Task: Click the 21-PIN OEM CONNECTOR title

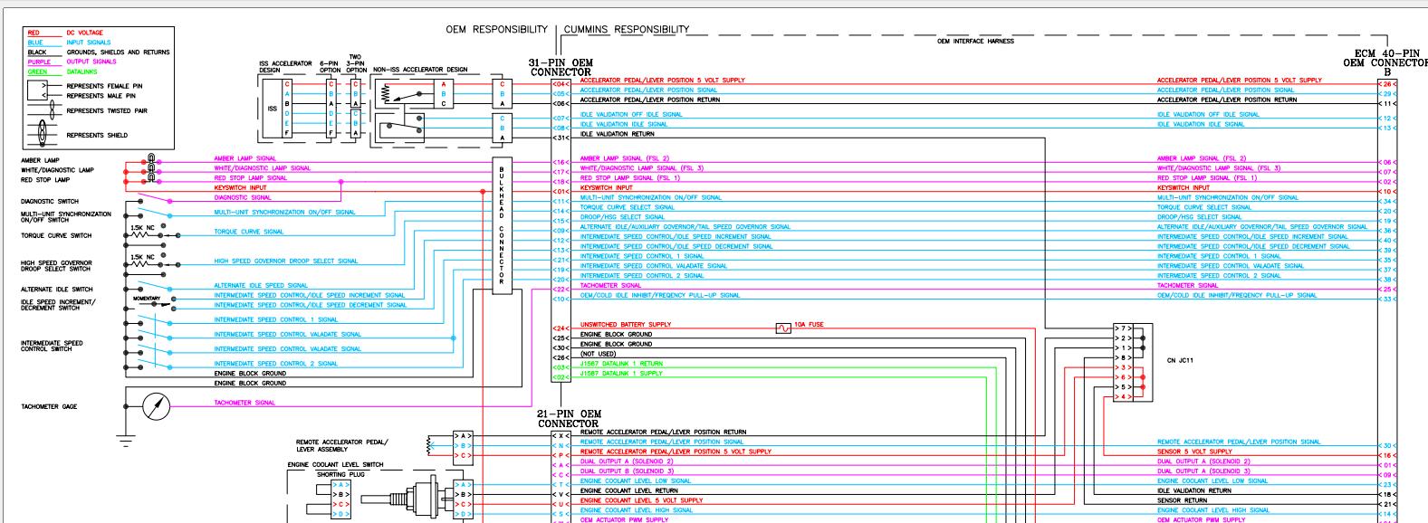Action: [x=568, y=418]
